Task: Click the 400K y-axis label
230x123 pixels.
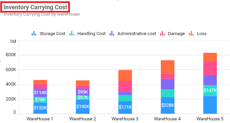Action: [x=11, y=84]
